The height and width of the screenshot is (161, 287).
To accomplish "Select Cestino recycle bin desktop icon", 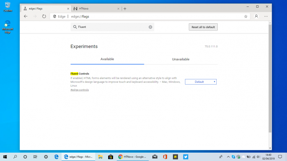I will pyautogui.click(x=8, y=7).
